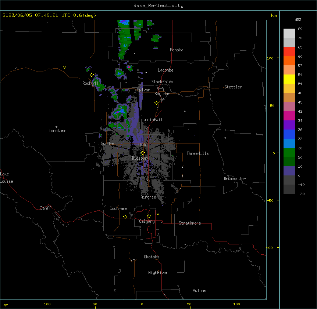Image resolution: width=317 pixels, height=309 pixels.
Task: Select the yellow 54-51 dBZ legend band
Action: pyautogui.click(x=289, y=79)
